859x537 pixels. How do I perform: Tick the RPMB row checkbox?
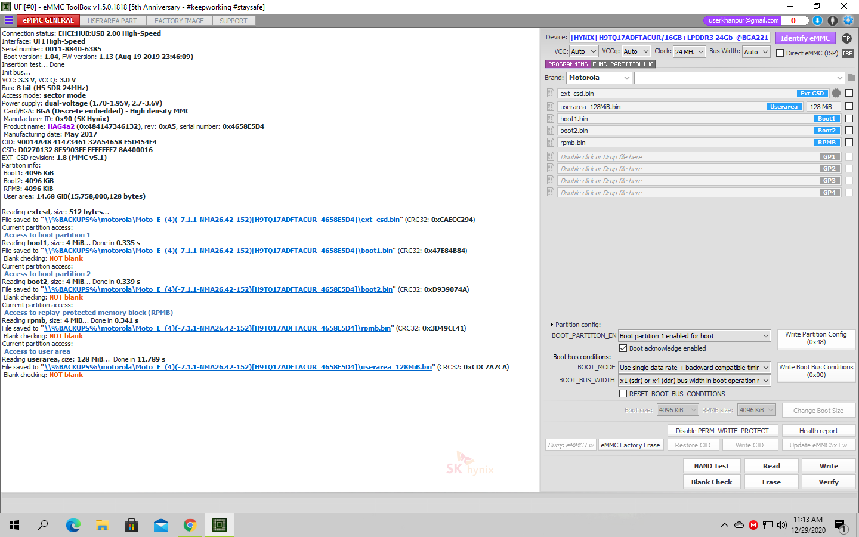pyautogui.click(x=849, y=142)
